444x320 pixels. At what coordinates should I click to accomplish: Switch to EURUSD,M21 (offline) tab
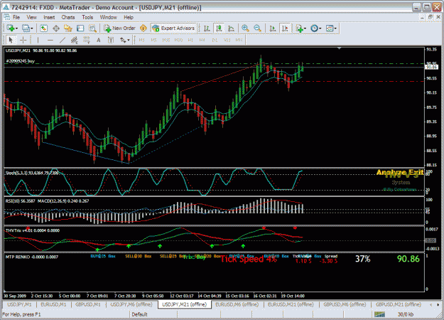[291, 304]
